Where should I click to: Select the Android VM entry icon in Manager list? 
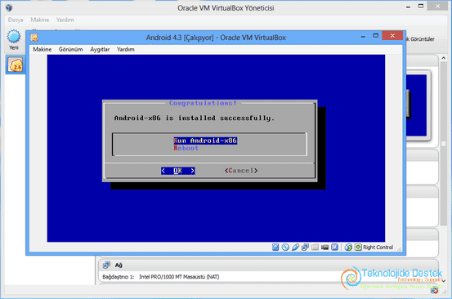(16, 65)
